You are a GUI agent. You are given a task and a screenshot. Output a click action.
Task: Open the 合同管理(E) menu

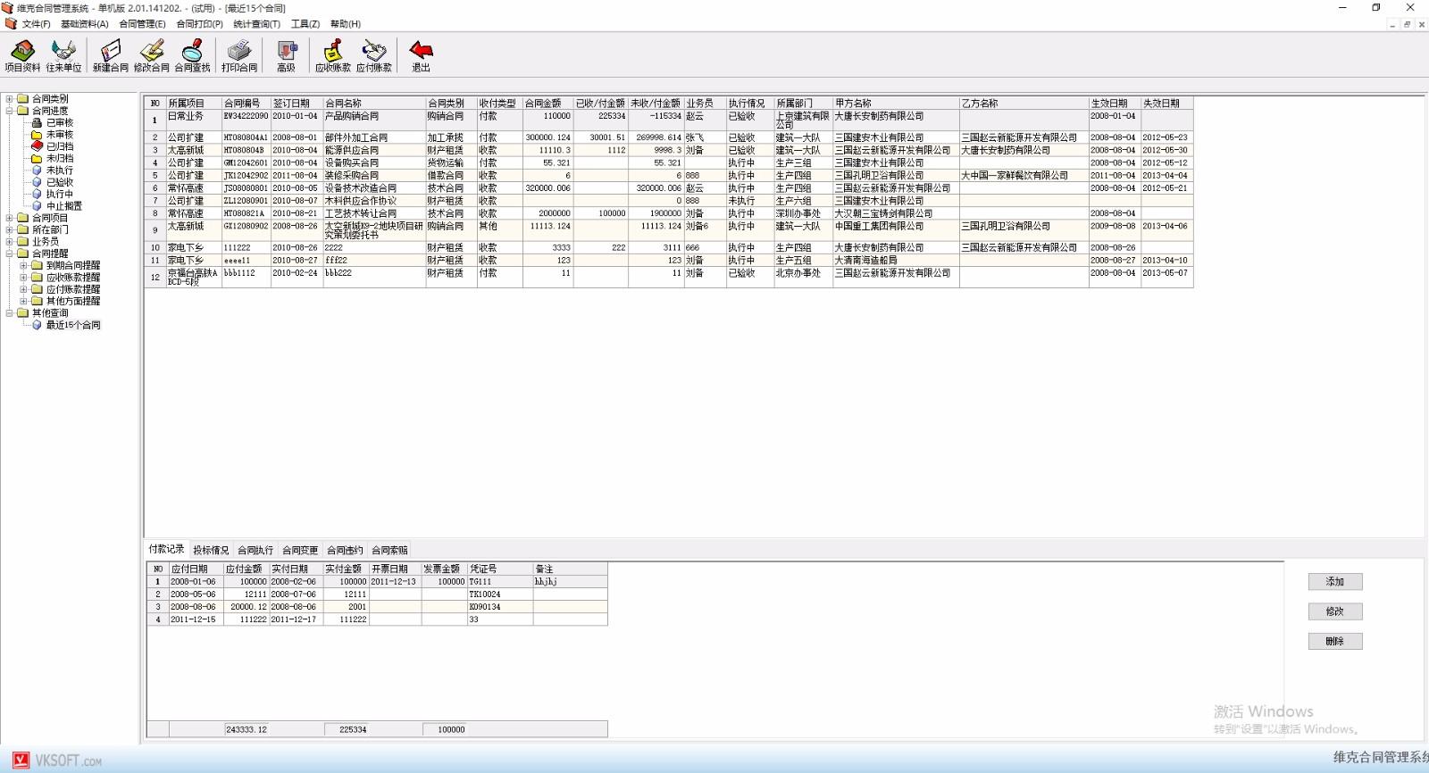pyautogui.click(x=142, y=24)
